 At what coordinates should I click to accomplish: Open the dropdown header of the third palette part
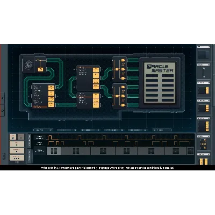pos(204,83)
